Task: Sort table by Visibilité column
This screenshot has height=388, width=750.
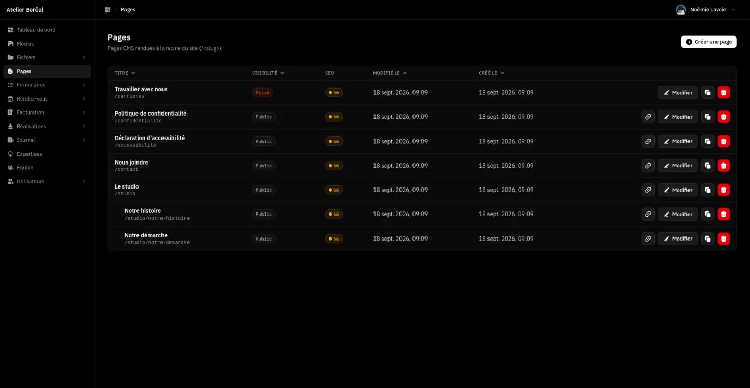Action: pyautogui.click(x=268, y=73)
